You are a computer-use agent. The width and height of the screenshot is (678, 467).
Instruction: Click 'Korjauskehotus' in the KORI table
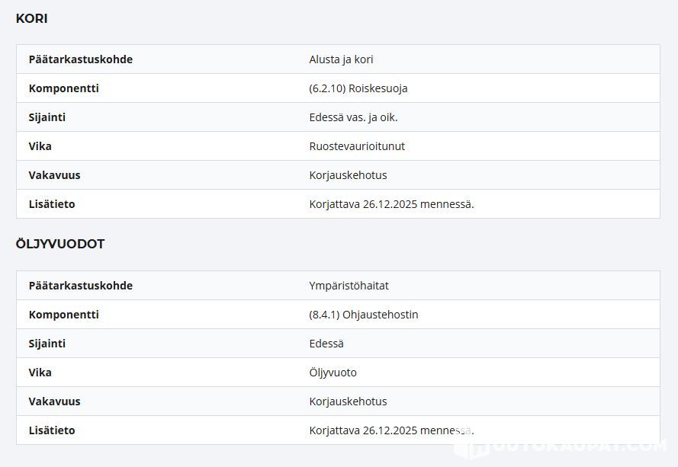[x=348, y=175]
